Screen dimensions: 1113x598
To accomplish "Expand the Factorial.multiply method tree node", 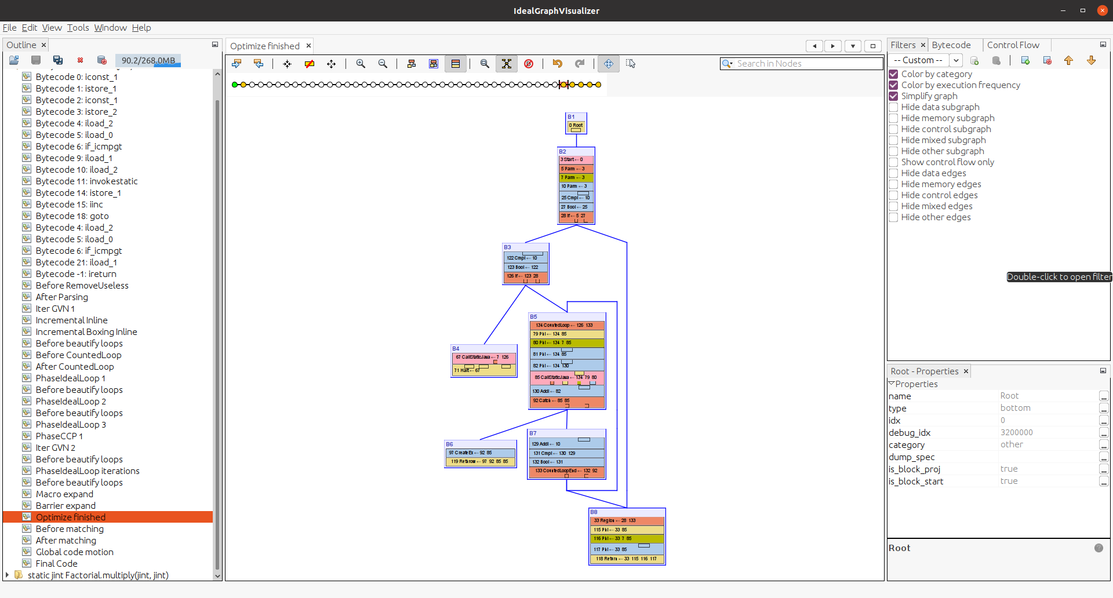I will tap(7, 575).
